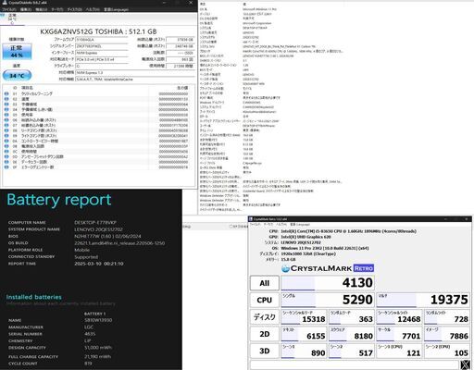Open 編集 menu in CrystalDiskInfo
Viewport: 474px width, 370px height.
(x=26, y=9)
